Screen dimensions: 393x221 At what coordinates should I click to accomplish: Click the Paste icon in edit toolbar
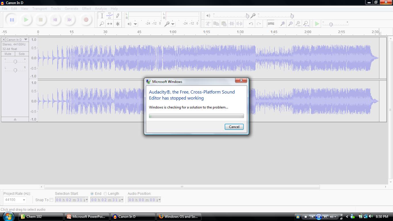pyautogui.click(x=224, y=24)
